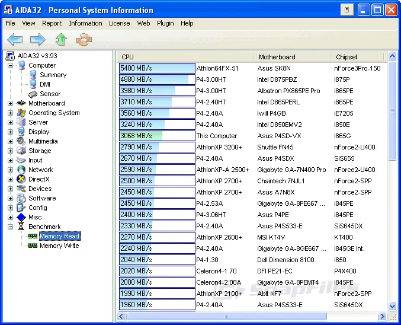Click the green 3068 MB/s bar
This screenshot has width=401, height=325.
(x=157, y=136)
